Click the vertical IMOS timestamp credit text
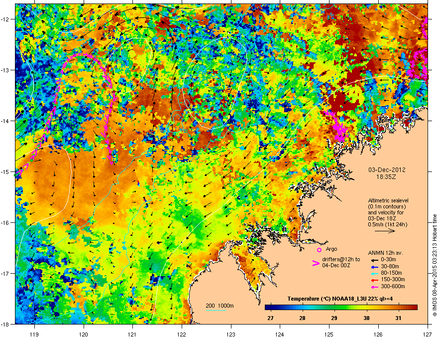The height and width of the screenshot is (339, 438). pos(435,265)
